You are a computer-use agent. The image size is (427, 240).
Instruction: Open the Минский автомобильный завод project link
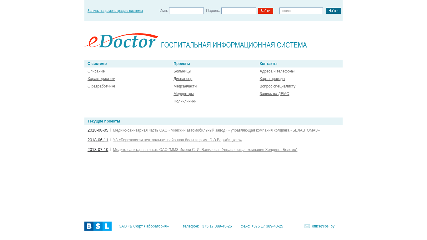click(x=216, y=130)
